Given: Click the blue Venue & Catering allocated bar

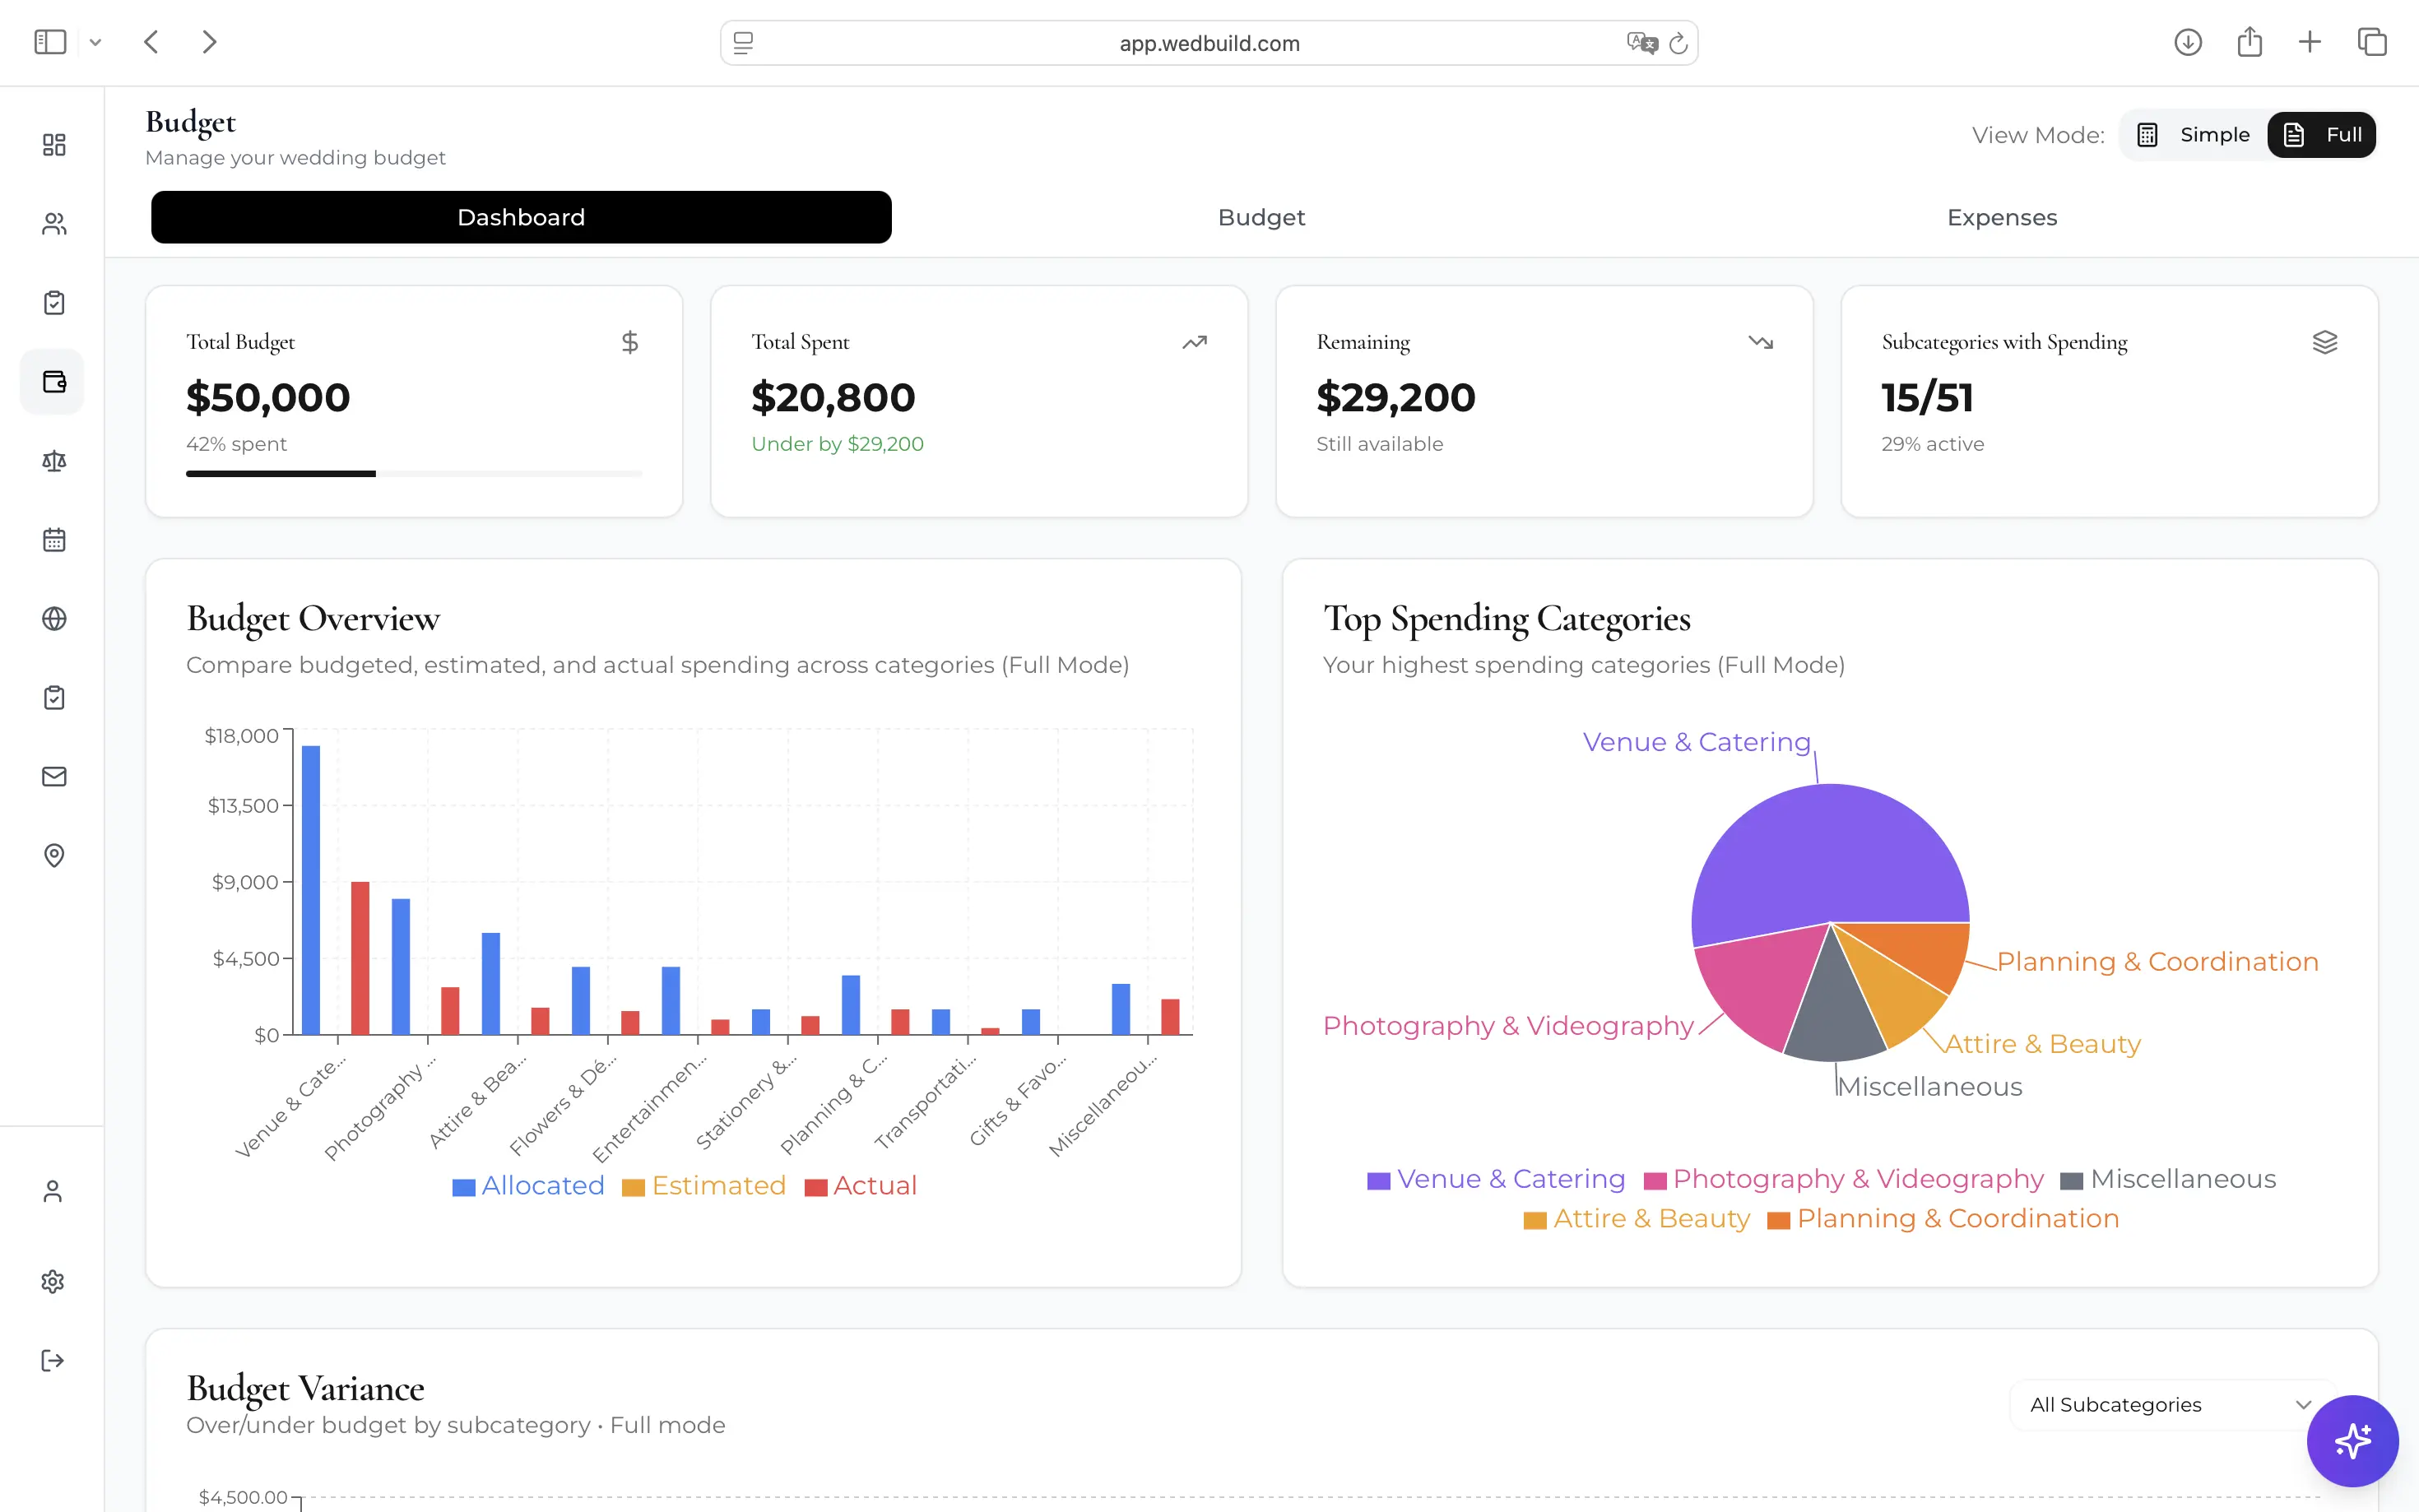Looking at the screenshot, I should (311, 890).
